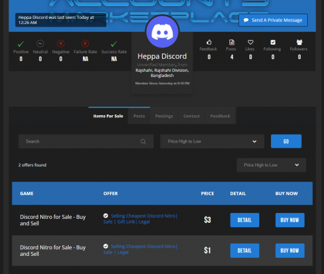Click the Following checkbox icon
Viewport: 324px width, 274px height.
pyautogui.click(x=273, y=42)
